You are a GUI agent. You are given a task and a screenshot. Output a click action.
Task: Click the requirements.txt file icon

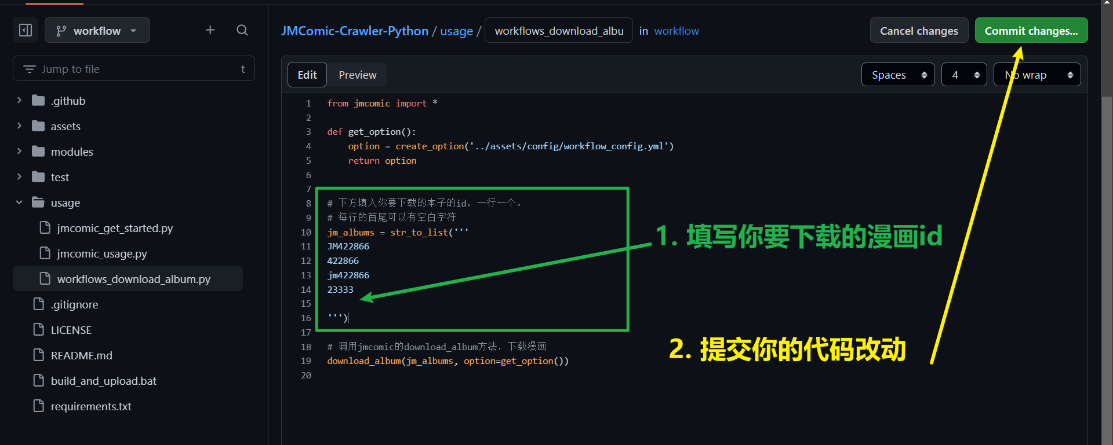39,406
